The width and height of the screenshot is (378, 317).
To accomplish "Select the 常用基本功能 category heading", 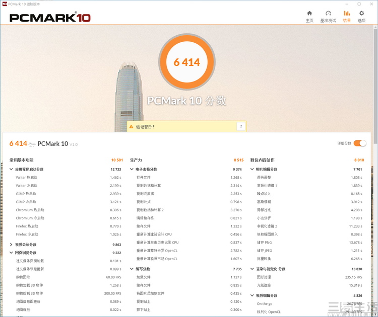I will 22,160.
